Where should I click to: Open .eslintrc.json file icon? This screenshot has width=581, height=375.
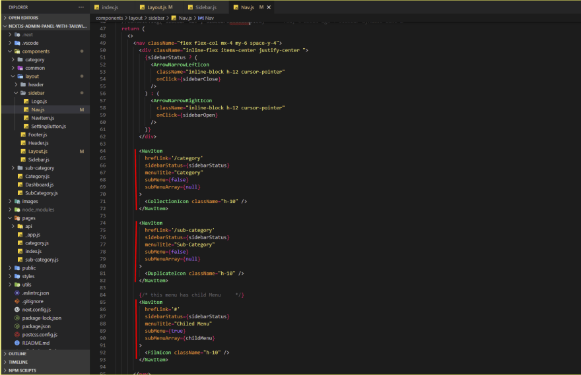click(17, 293)
